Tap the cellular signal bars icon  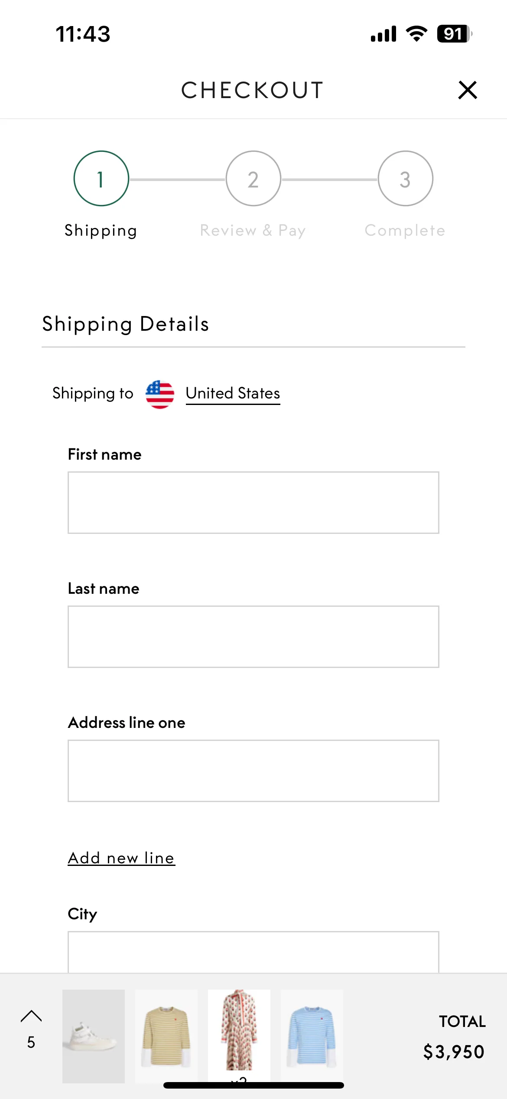[x=383, y=34]
